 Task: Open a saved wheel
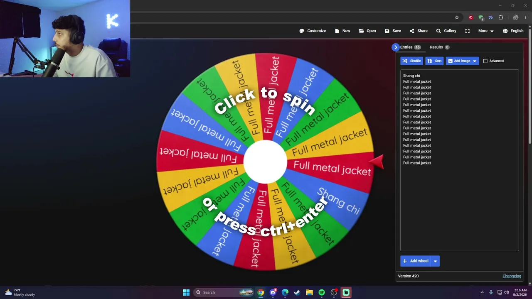(367, 31)
